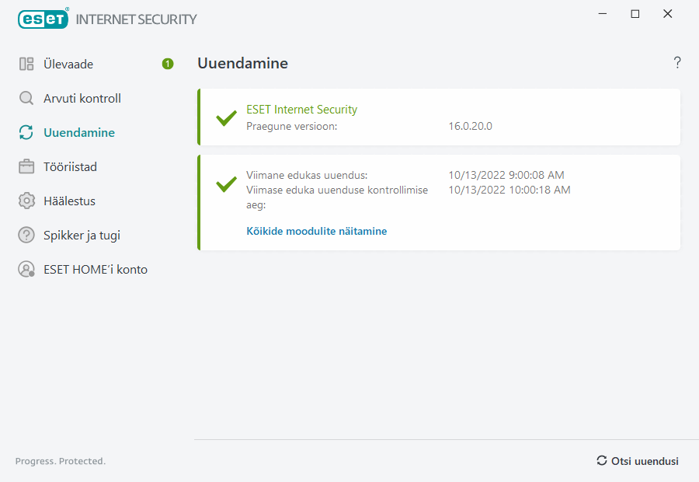Click the ESET Internet Security product title
Screen dimensions: 699x482
(301, 110)
